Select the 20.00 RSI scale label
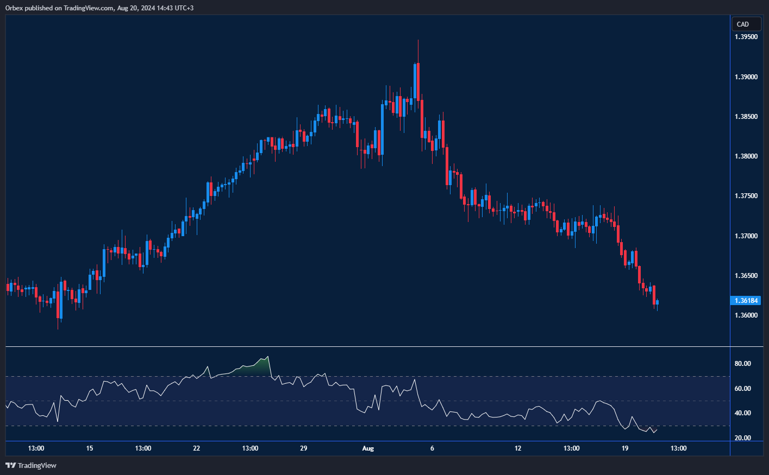The width and height of the screenshot is (769, 475). (x=742, y=438)
